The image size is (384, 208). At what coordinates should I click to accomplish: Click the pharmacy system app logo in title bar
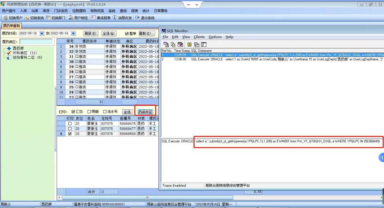pos(3,4)
